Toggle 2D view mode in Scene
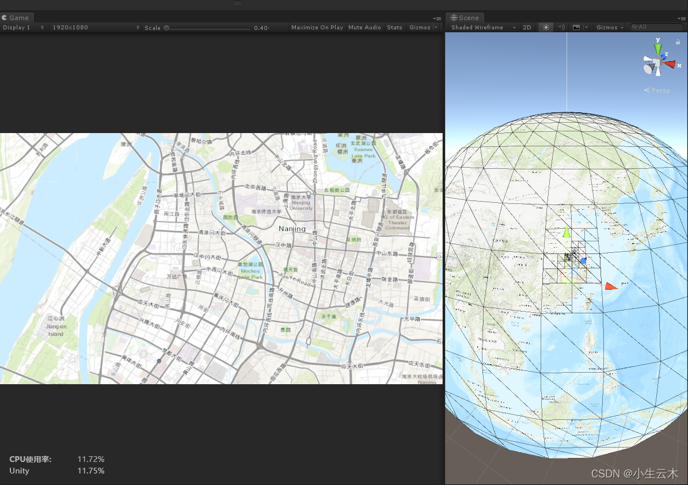The height and width of the screenshot is (485, 688). [527, 27]
